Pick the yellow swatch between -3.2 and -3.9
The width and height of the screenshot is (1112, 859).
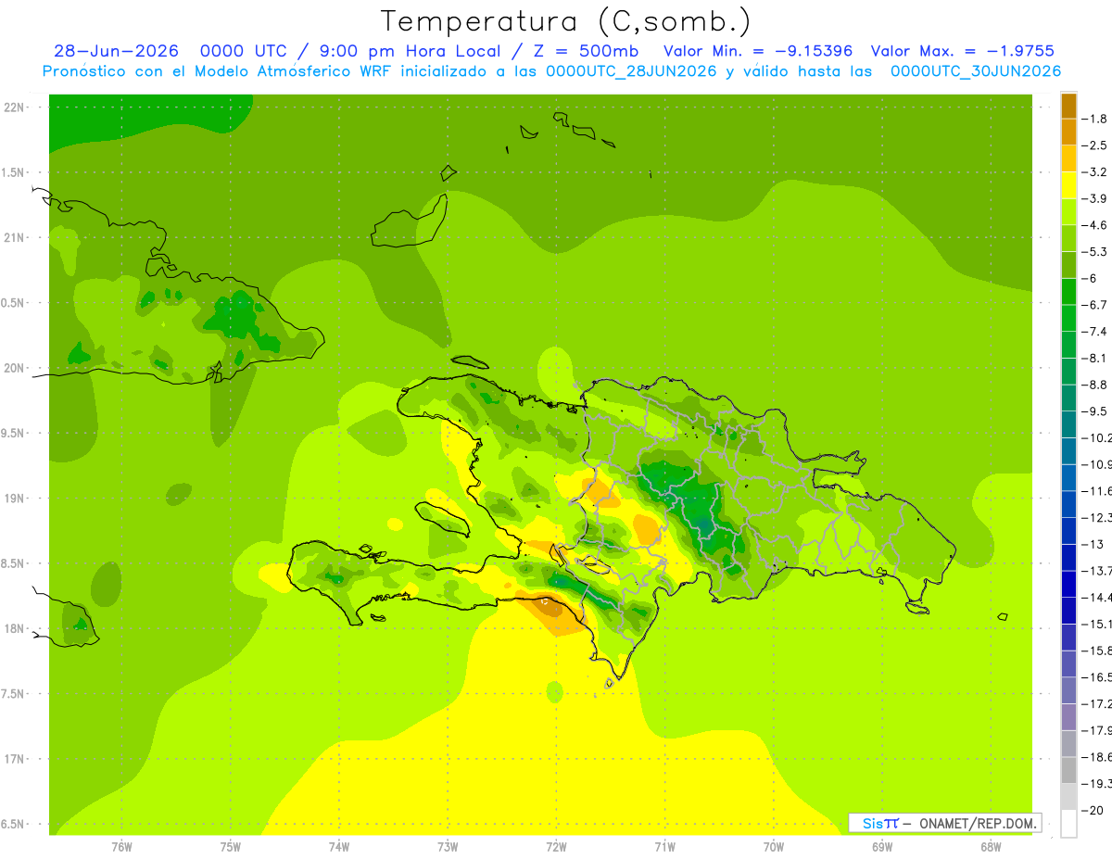point(1068,185)
